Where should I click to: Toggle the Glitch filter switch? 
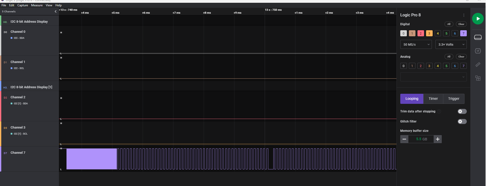tap(462, 121)
